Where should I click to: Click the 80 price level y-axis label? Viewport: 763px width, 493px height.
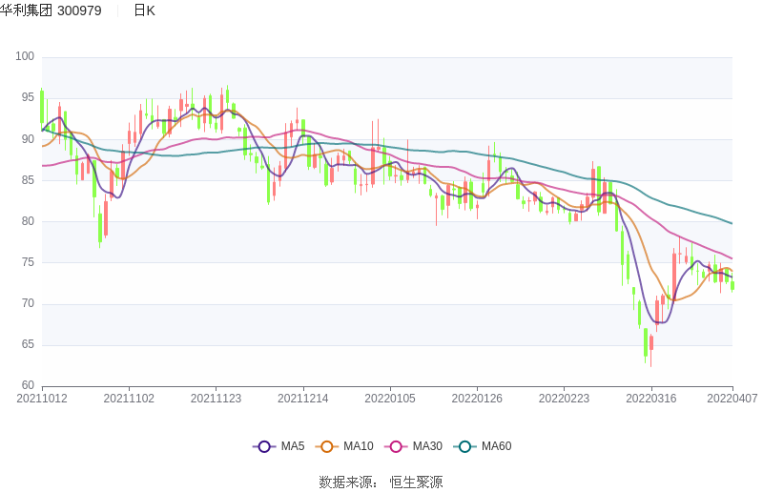(x=28, y=221)
